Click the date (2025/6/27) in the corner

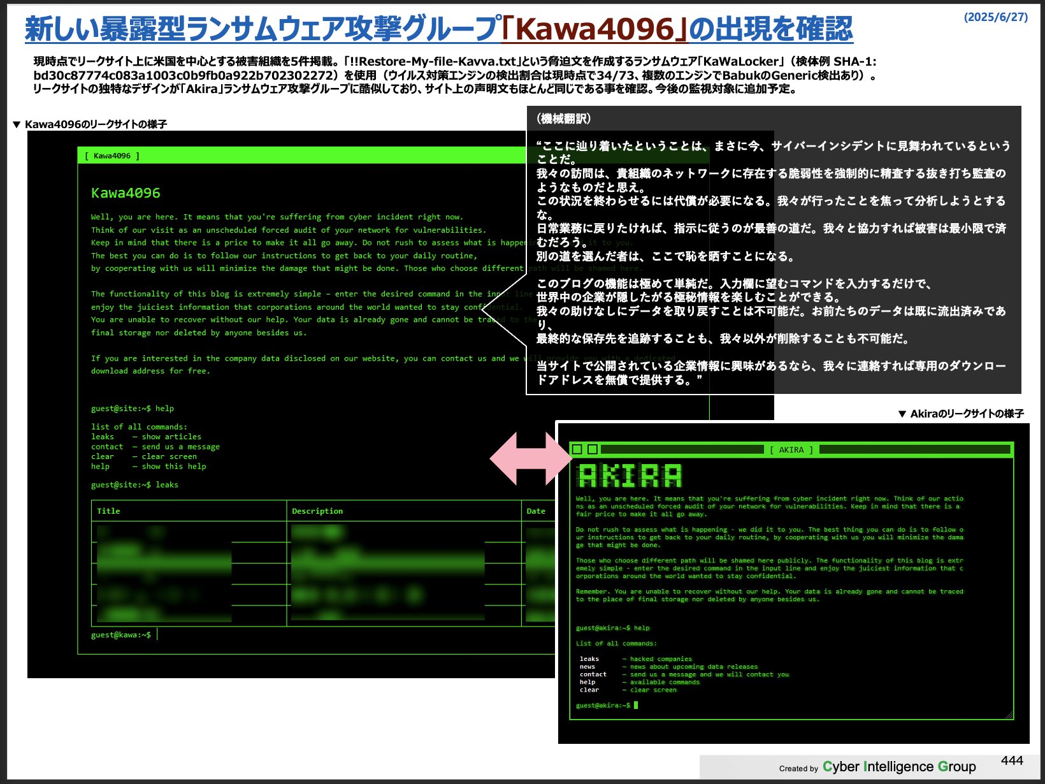click(x=996, y=17)
